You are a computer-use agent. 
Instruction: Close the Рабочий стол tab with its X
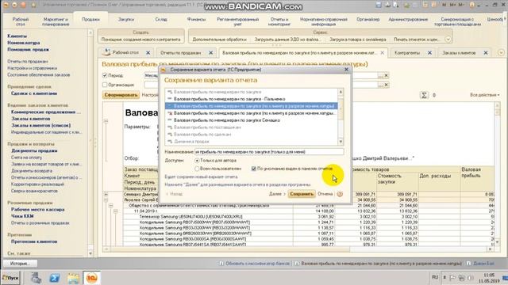(x=148, y=53)
